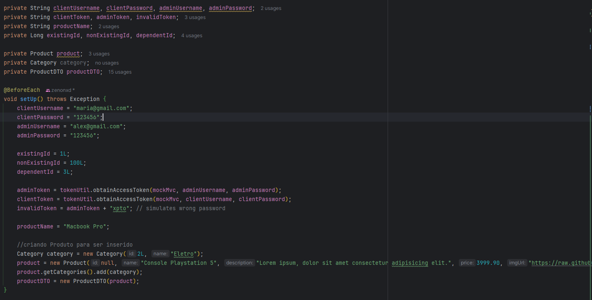Click the imgUrl: parameter hint
The image size is (592, 300).
tap(517, 263)
